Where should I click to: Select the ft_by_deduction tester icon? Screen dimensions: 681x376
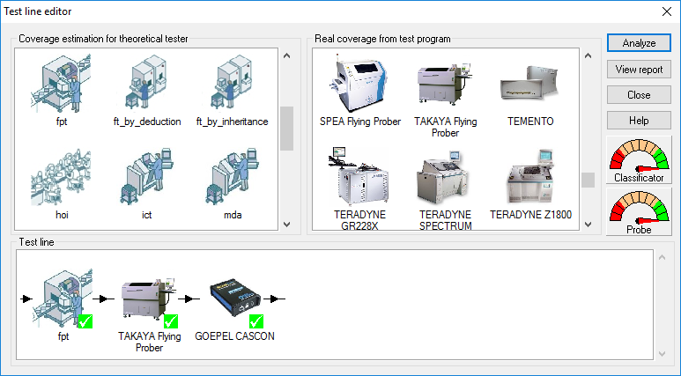point(147,84)
